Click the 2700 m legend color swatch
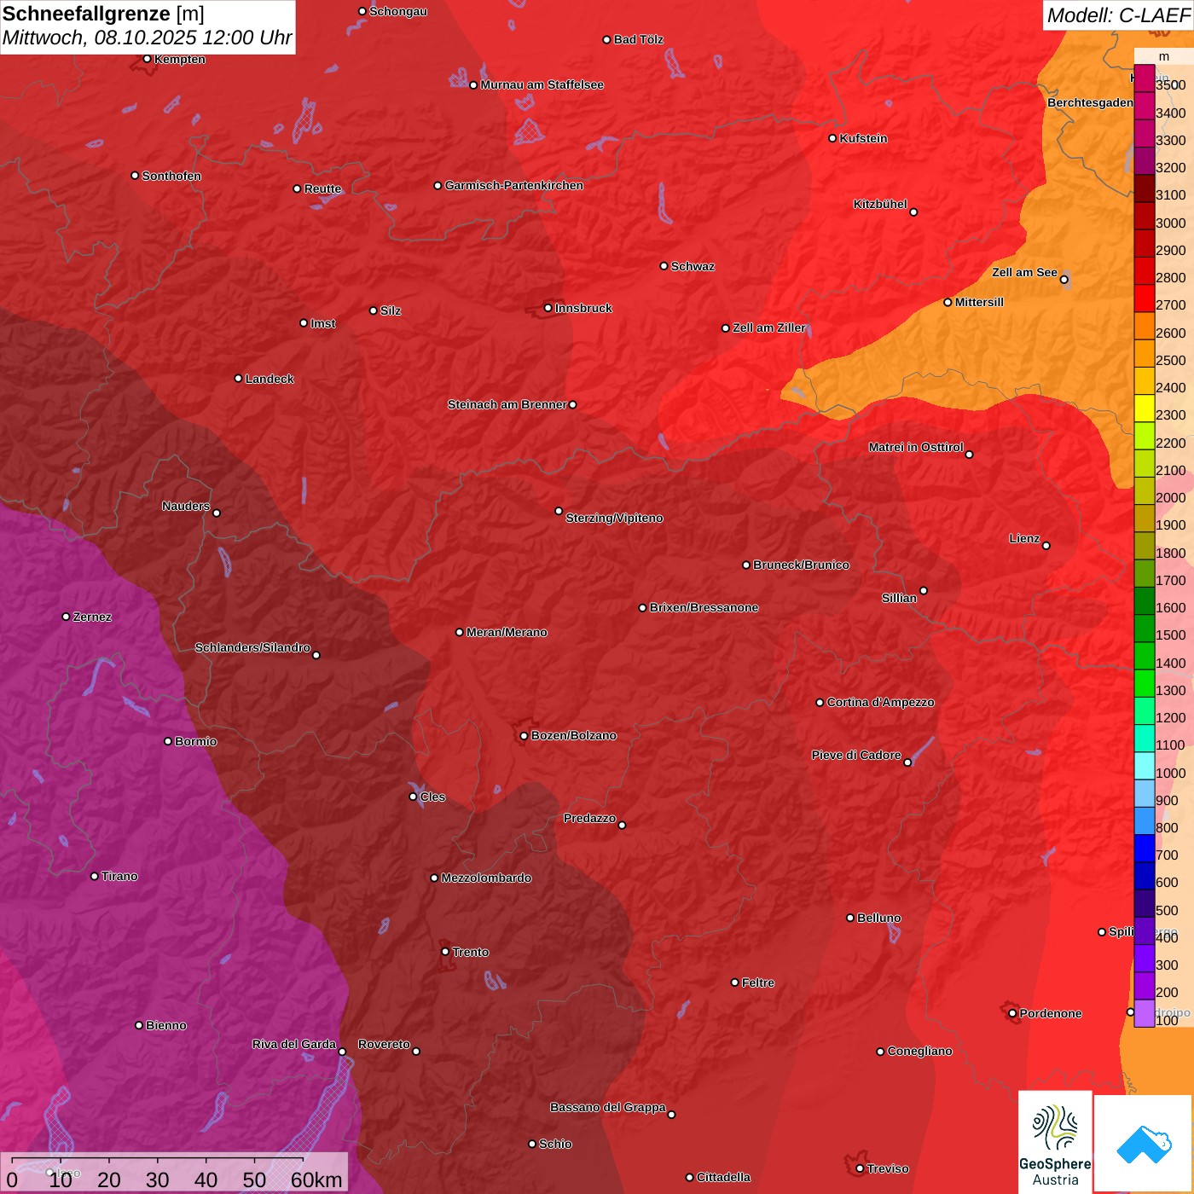The width and height of the screenshot is (1194, 1194). click(1145, 298)
